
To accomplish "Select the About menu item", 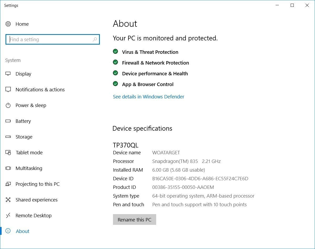I will click(23, 231).
